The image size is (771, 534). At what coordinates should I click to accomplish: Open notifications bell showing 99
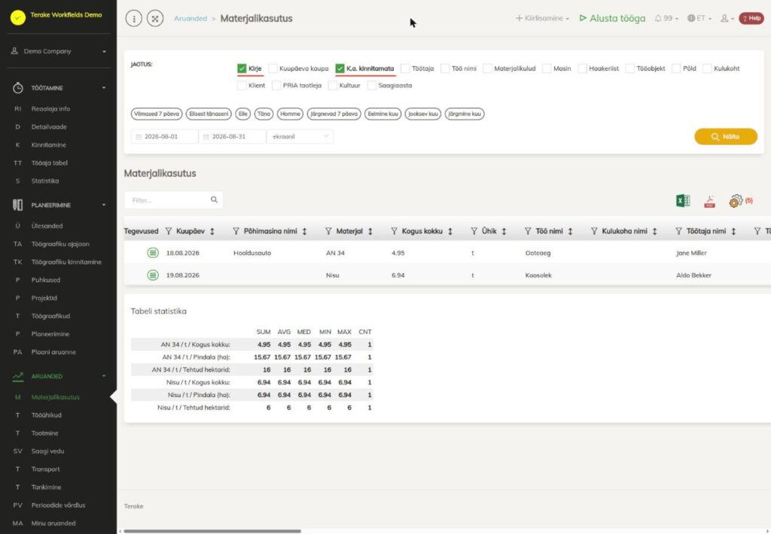(666, 18)
